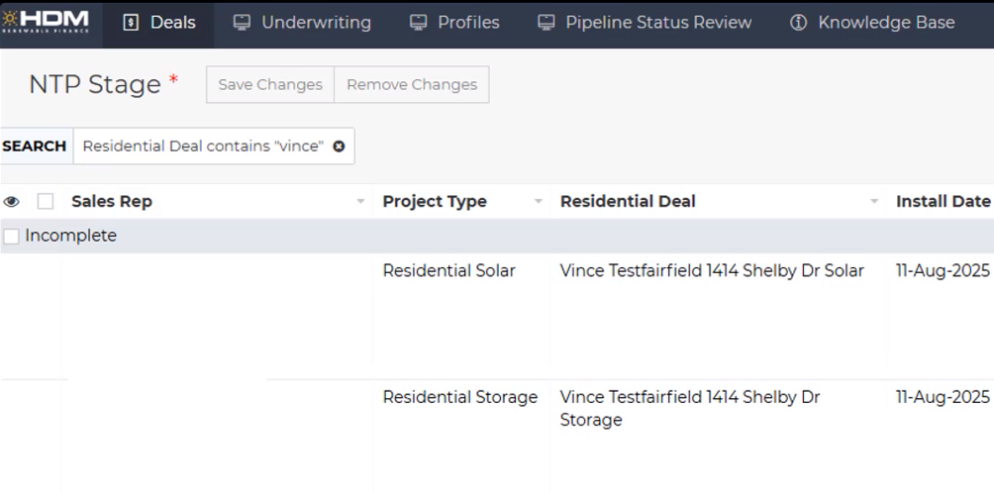Check the Incomplete group checkbox

pos(11,237)
